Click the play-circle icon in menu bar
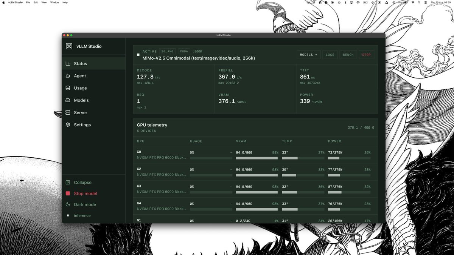Screen dimensions: 454x255 (394, 2)
